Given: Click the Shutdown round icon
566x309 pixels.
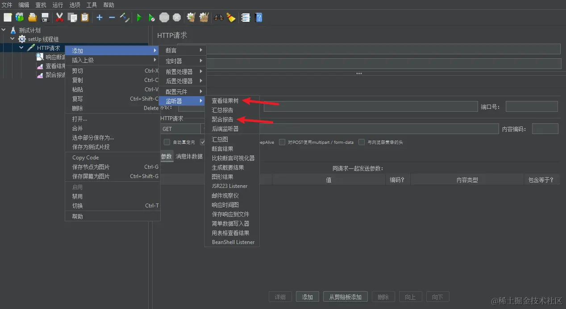Looking at the screenshot, I should [177, 17].
